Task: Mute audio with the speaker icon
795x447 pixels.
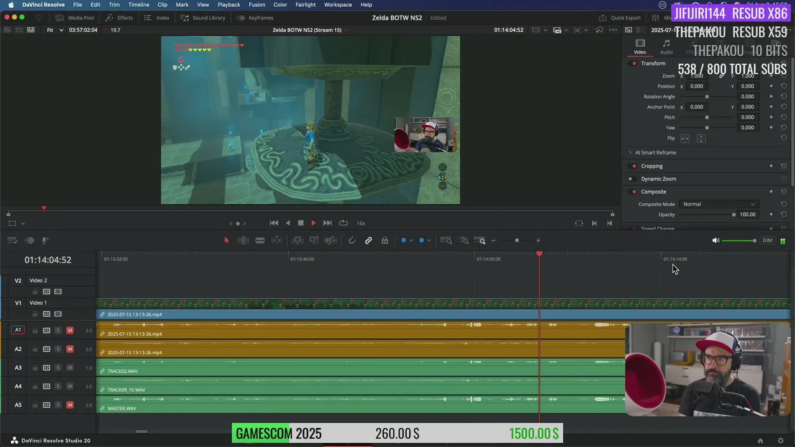Action: tap(715, 241)
